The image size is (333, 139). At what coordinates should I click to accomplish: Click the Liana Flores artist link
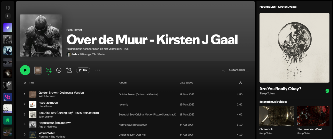(x=46, y=106)
